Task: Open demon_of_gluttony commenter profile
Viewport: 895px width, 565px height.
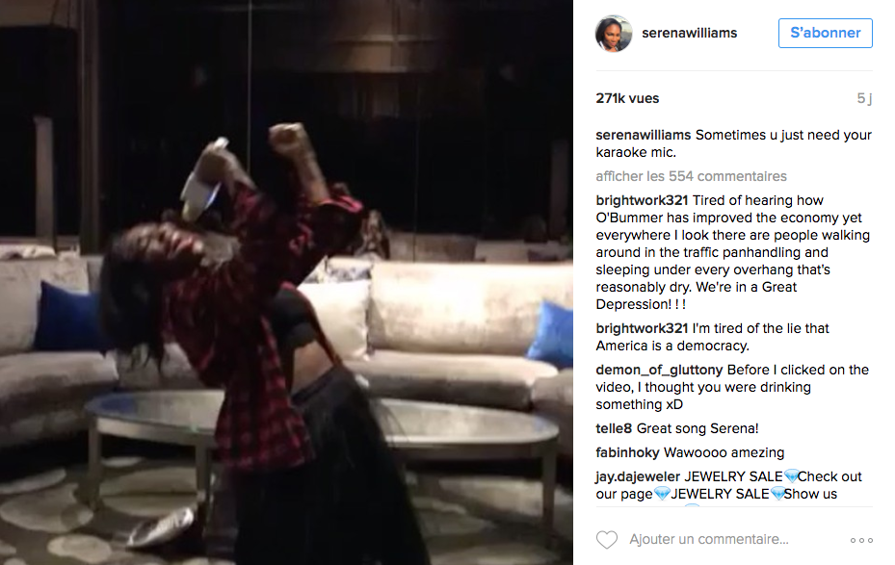Action: coord(659,370)
